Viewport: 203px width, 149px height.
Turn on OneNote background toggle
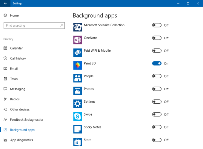coord(157,38)
